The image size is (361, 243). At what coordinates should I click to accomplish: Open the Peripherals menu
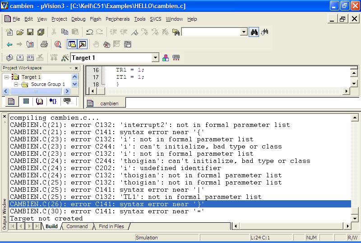click(118, 19)
